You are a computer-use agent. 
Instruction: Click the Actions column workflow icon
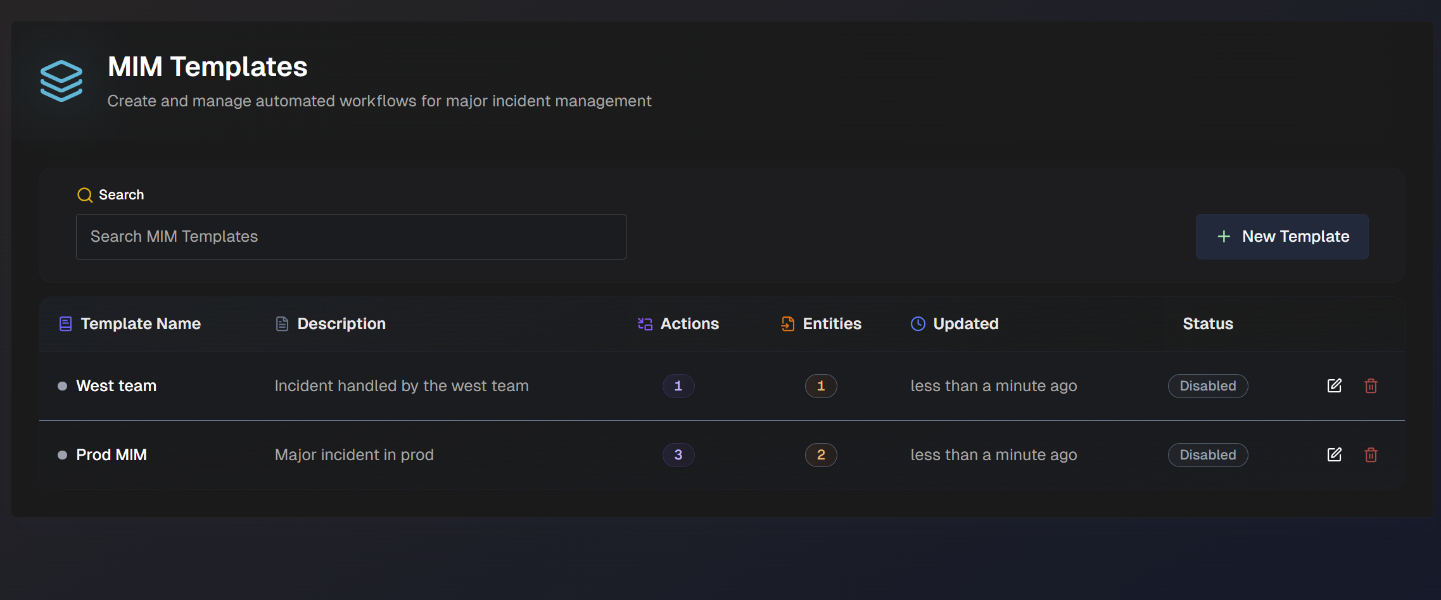point(645,323)
